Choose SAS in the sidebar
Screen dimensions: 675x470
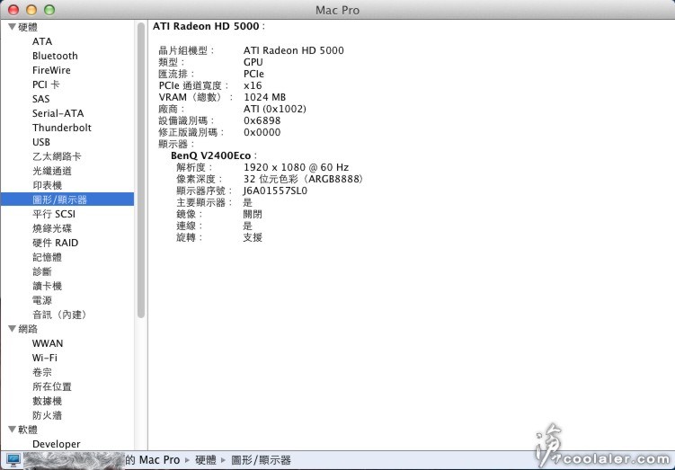(41, 99)
